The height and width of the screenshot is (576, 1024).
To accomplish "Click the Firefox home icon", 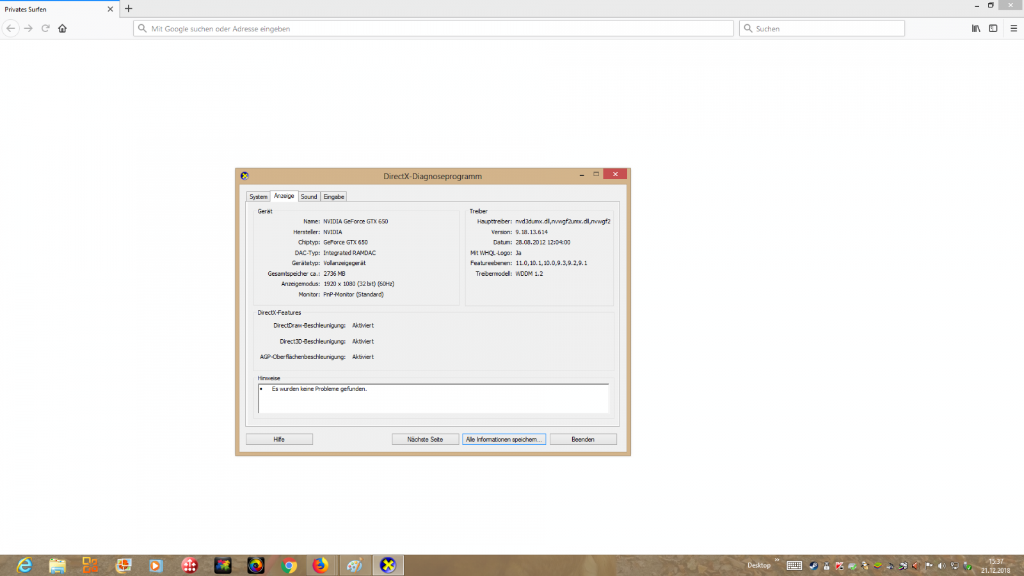I will point(62,28).
